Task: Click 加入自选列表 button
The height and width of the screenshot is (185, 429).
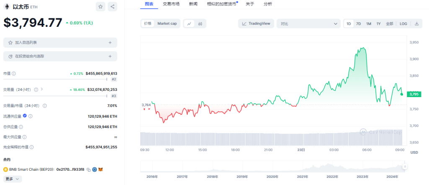Action: click(60, 43)
